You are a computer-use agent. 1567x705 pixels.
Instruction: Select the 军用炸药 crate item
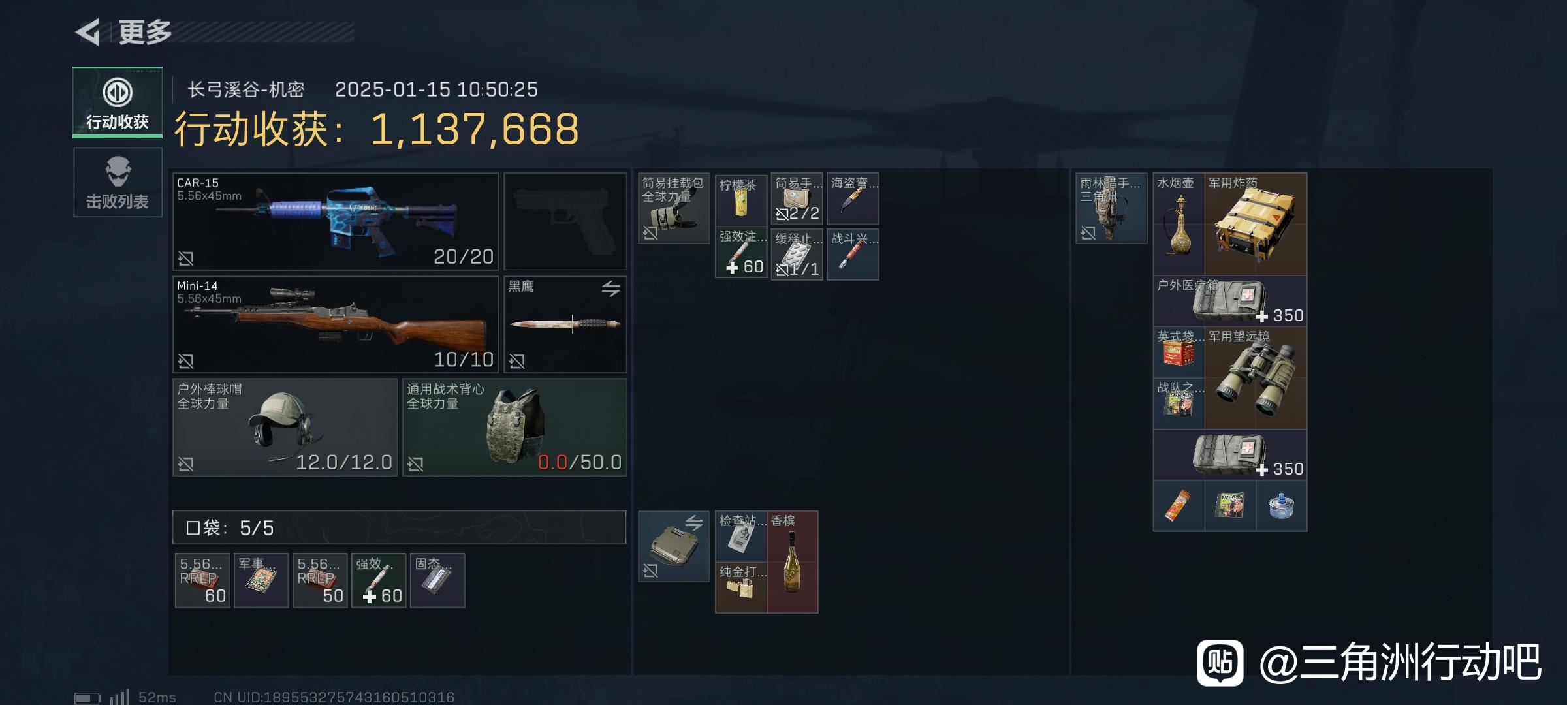[x=1256, y=224]
